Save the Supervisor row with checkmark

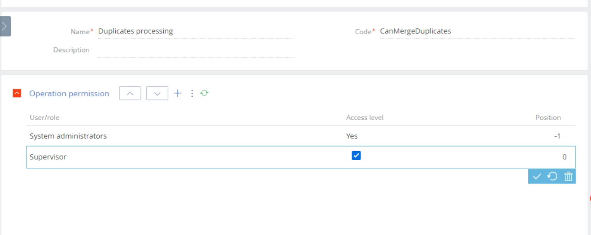click(x=537, y=177)
